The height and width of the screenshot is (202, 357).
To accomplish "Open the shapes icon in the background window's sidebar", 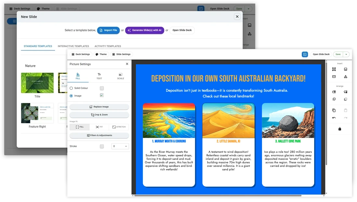I will (249, 34).
